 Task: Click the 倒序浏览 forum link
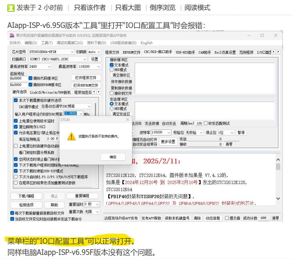click(163, 8)
